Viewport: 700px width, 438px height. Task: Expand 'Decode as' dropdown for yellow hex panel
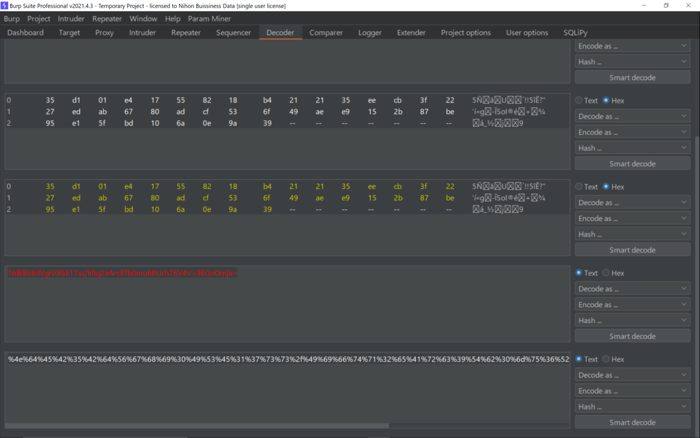click(632, 203)
